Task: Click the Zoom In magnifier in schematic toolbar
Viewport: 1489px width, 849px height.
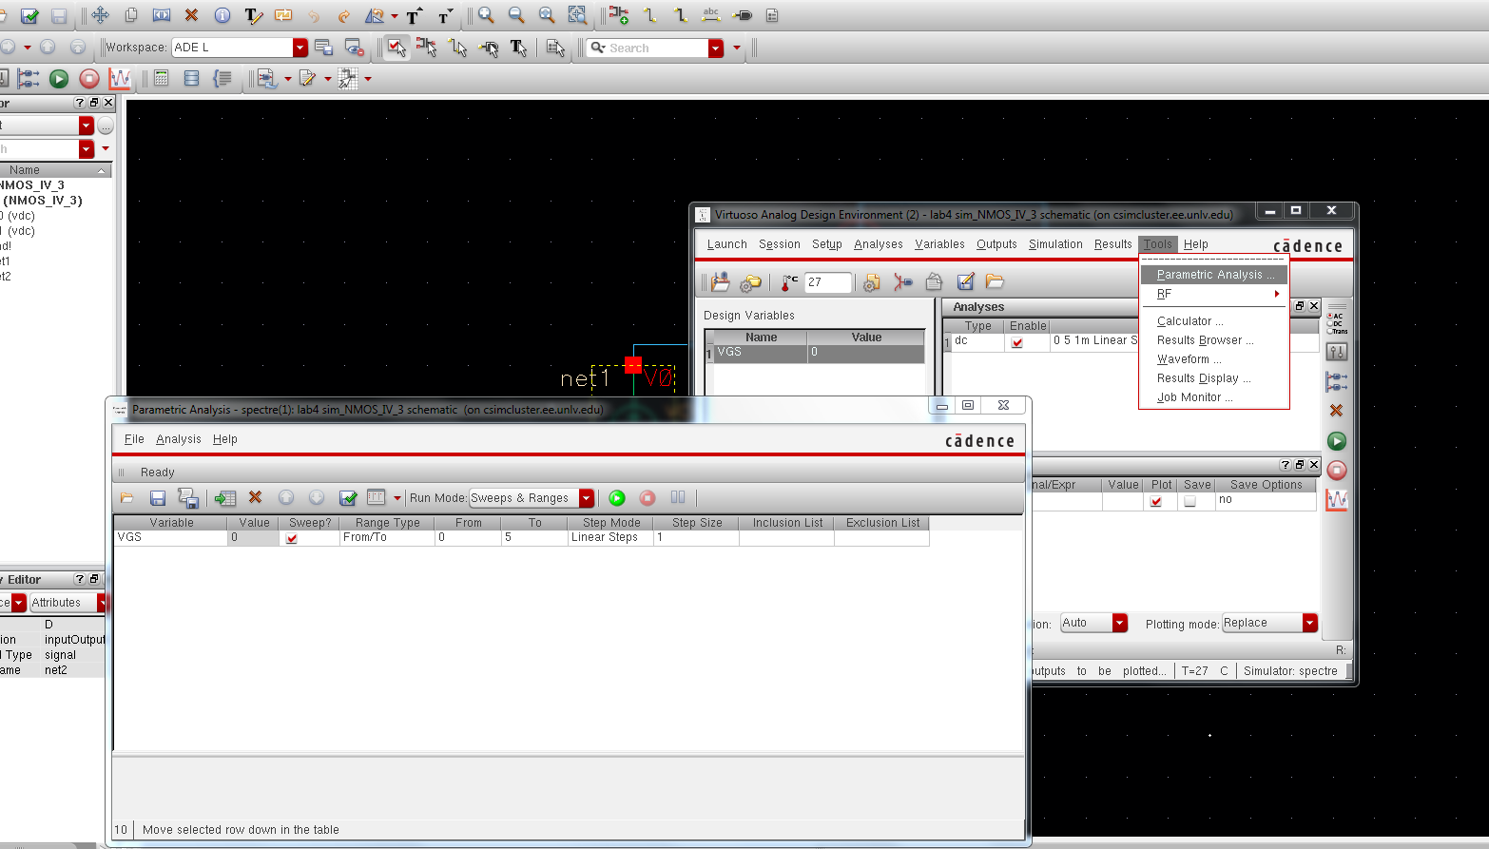Action: click(x=486, y=15)
